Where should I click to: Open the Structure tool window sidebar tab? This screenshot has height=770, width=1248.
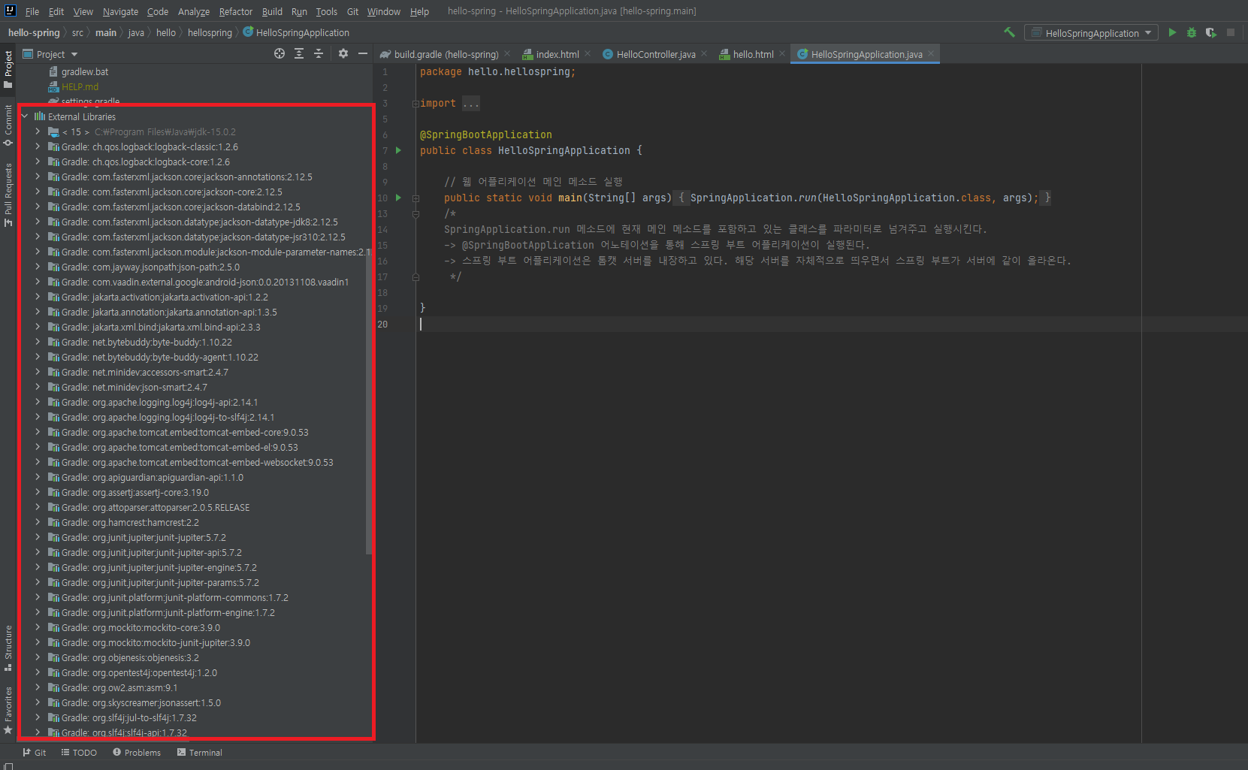8,648
